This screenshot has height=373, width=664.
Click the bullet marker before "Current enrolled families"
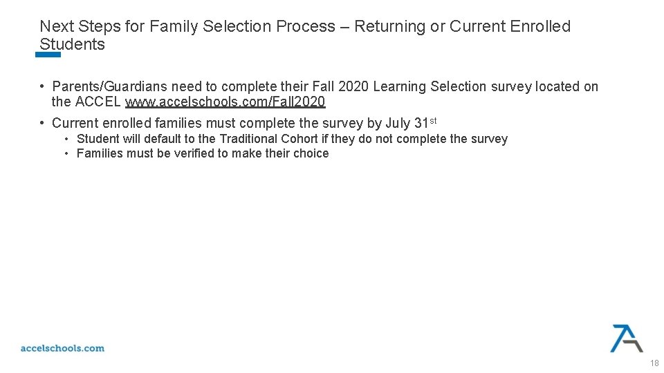tap(42, 123)
